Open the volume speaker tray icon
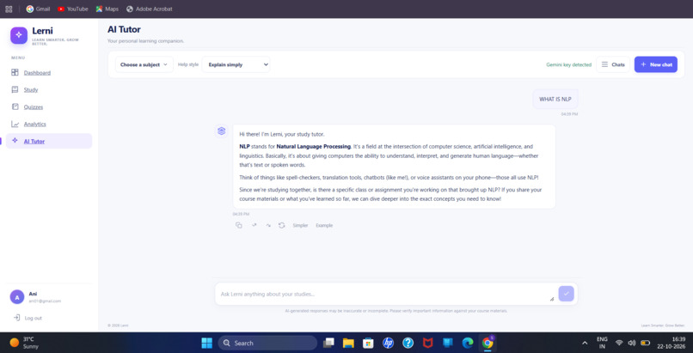This screenshot has height=353, width=693. click(632, 343)
